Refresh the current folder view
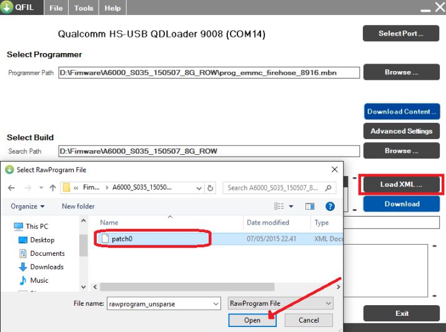The height and width of the screenshot is (332, 446). (211, 188)
